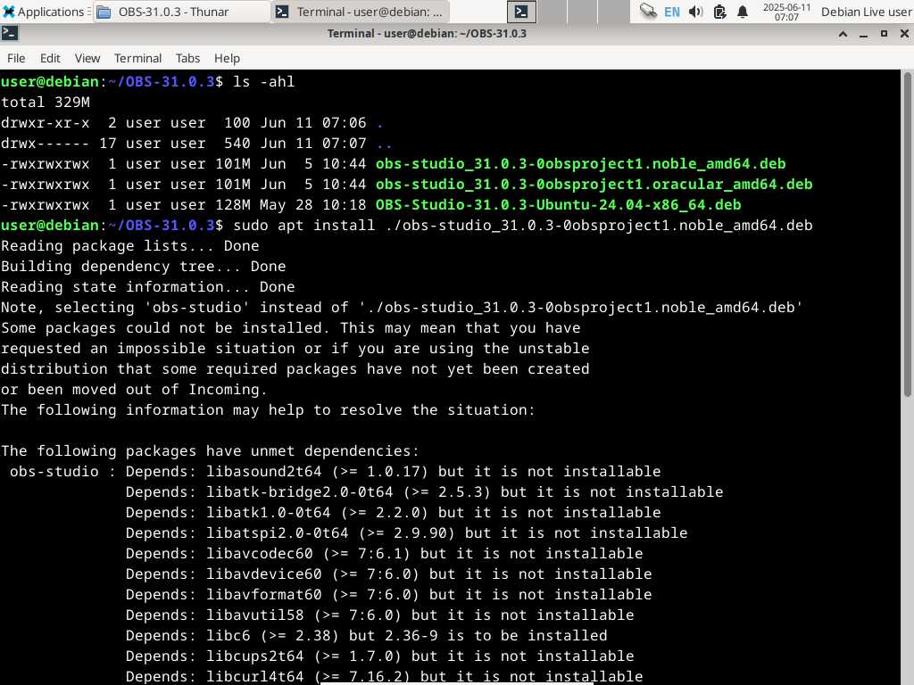The image size is (914, 685).
Task: Click the 'or been moved out of Incoming.' line
Action: click(134, 389)
